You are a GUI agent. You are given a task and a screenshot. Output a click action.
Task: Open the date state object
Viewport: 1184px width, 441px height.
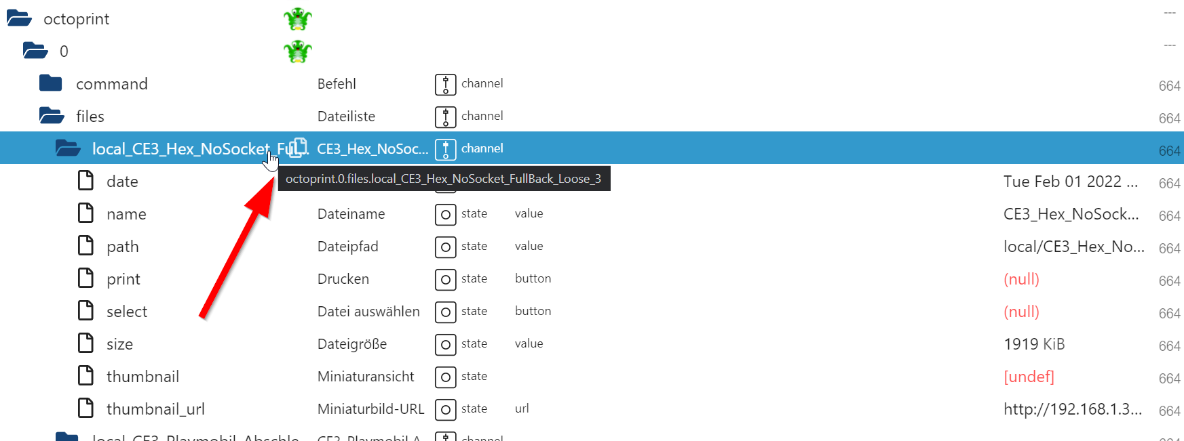tap(122, 182)
